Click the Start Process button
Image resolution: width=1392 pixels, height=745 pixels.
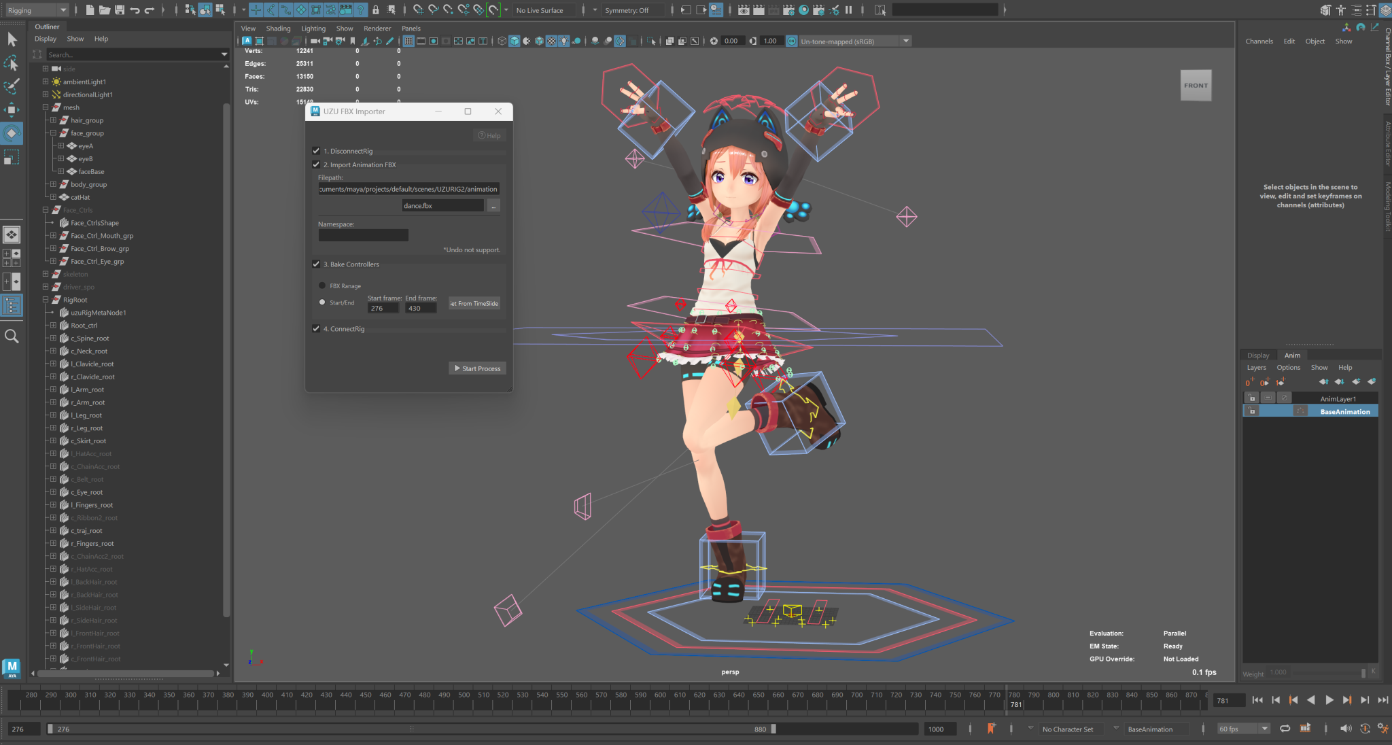coord(476,368)
